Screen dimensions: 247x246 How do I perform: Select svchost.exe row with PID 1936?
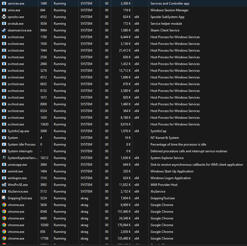point(124,44)
